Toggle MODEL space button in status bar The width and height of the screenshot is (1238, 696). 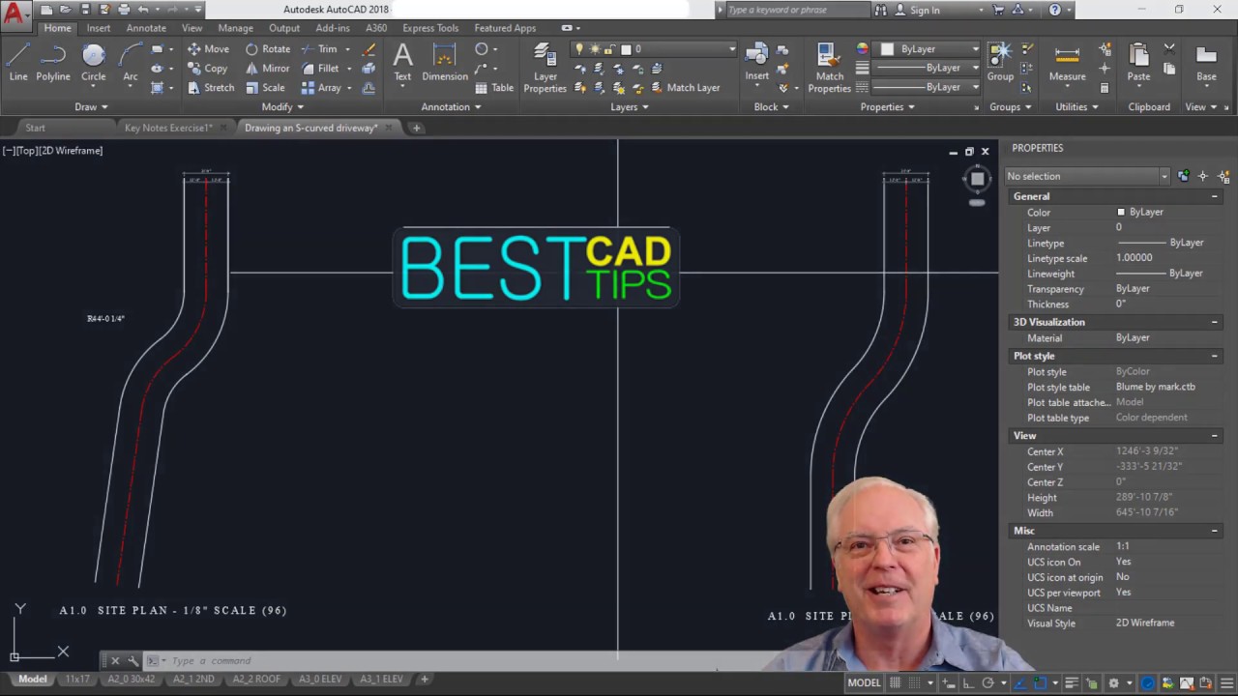click(864, 682)
